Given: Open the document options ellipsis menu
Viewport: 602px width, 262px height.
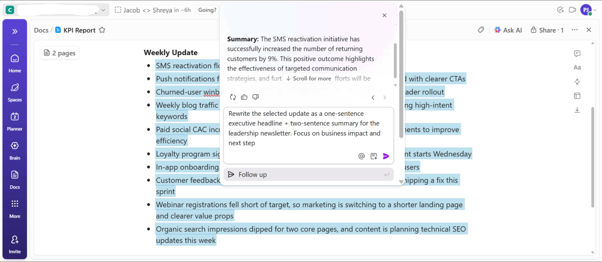Looking at the screenshot, I should coord(574,30).
